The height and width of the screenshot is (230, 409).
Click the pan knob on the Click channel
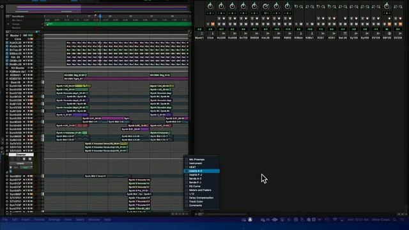[x=210, y=6]
